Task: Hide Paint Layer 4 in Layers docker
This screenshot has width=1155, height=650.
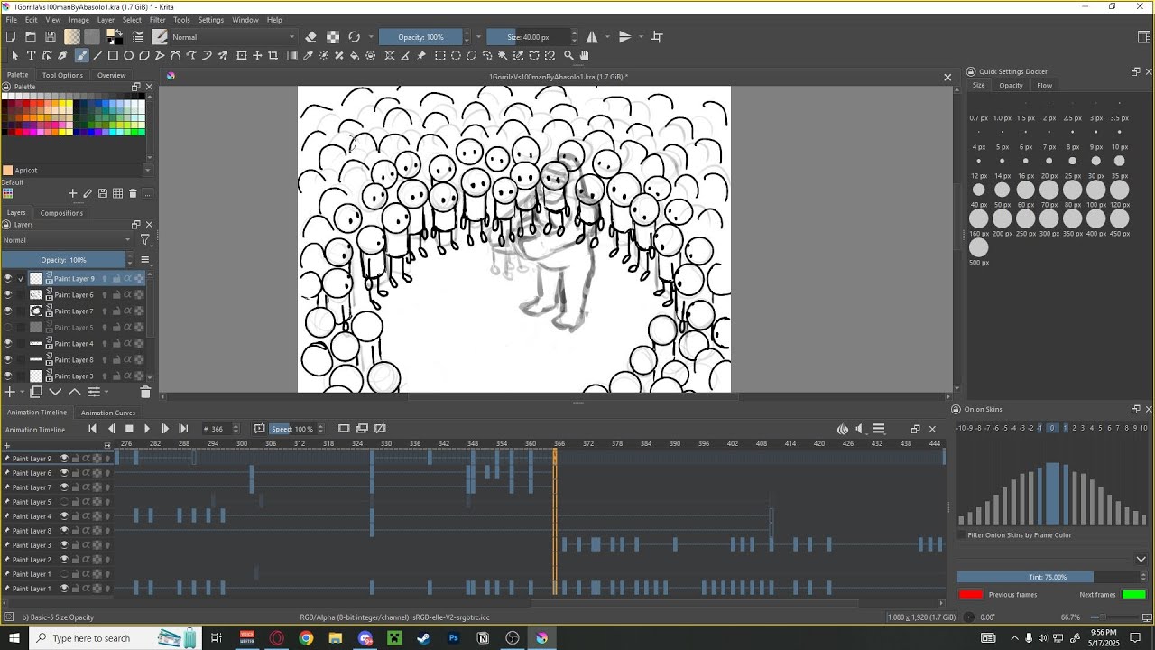Action: point(8,344)
